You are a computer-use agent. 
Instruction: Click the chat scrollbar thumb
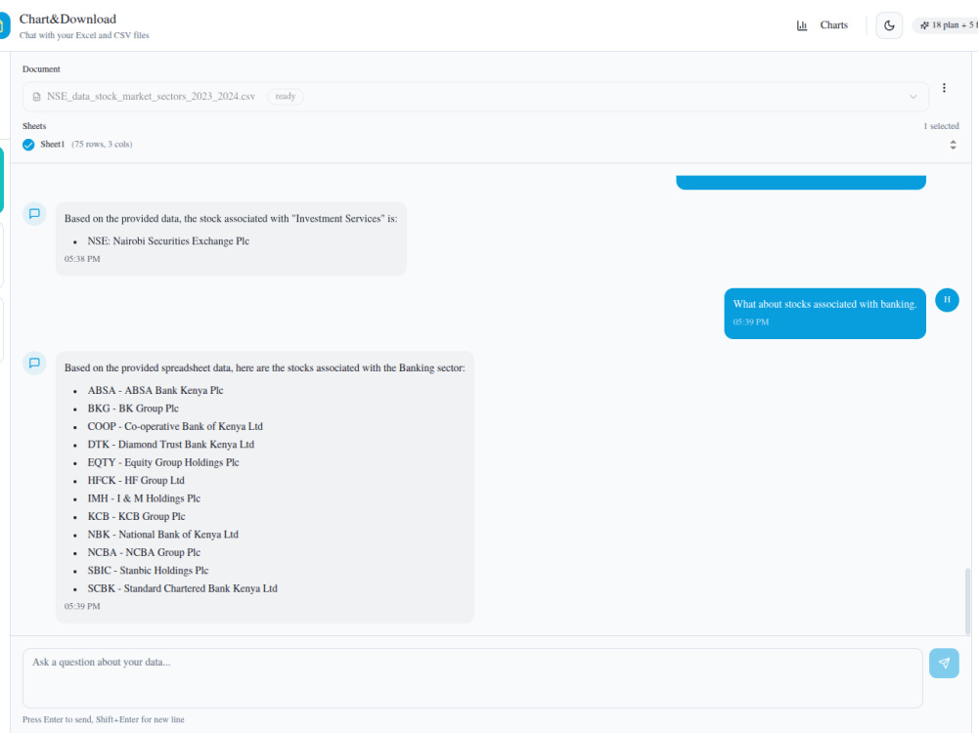tap(967, 601)
